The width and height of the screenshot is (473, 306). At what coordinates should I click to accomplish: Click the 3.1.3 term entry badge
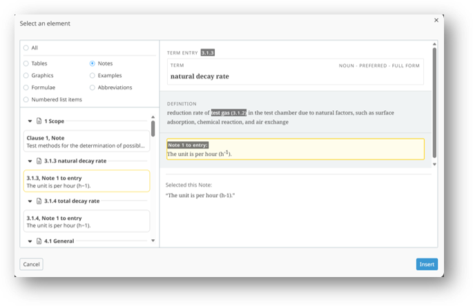tap(208, 52)
